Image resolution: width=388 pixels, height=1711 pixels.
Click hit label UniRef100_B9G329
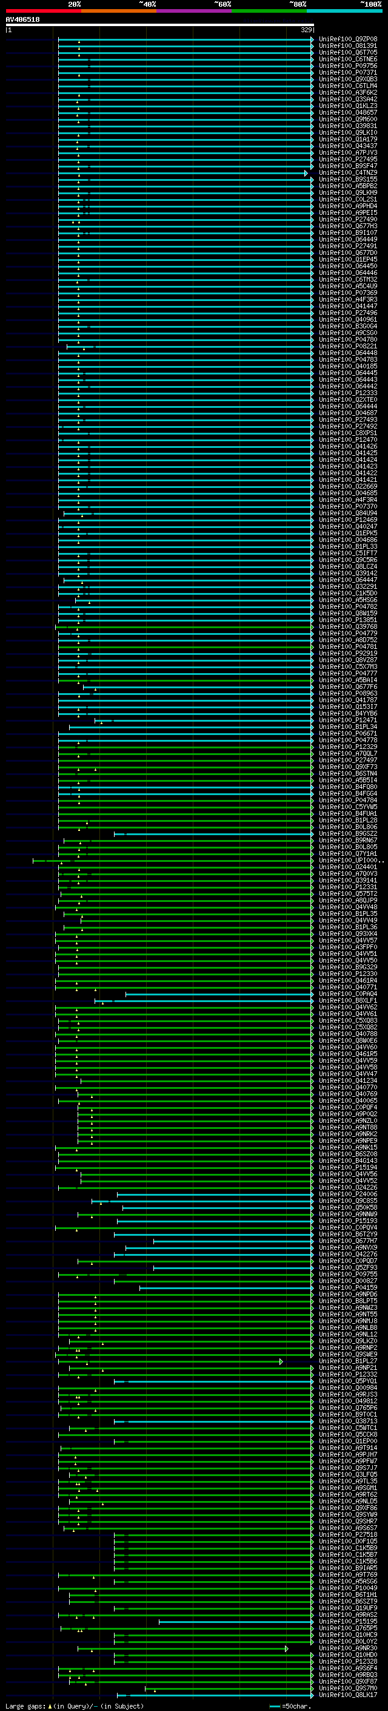tap(348, 967)
